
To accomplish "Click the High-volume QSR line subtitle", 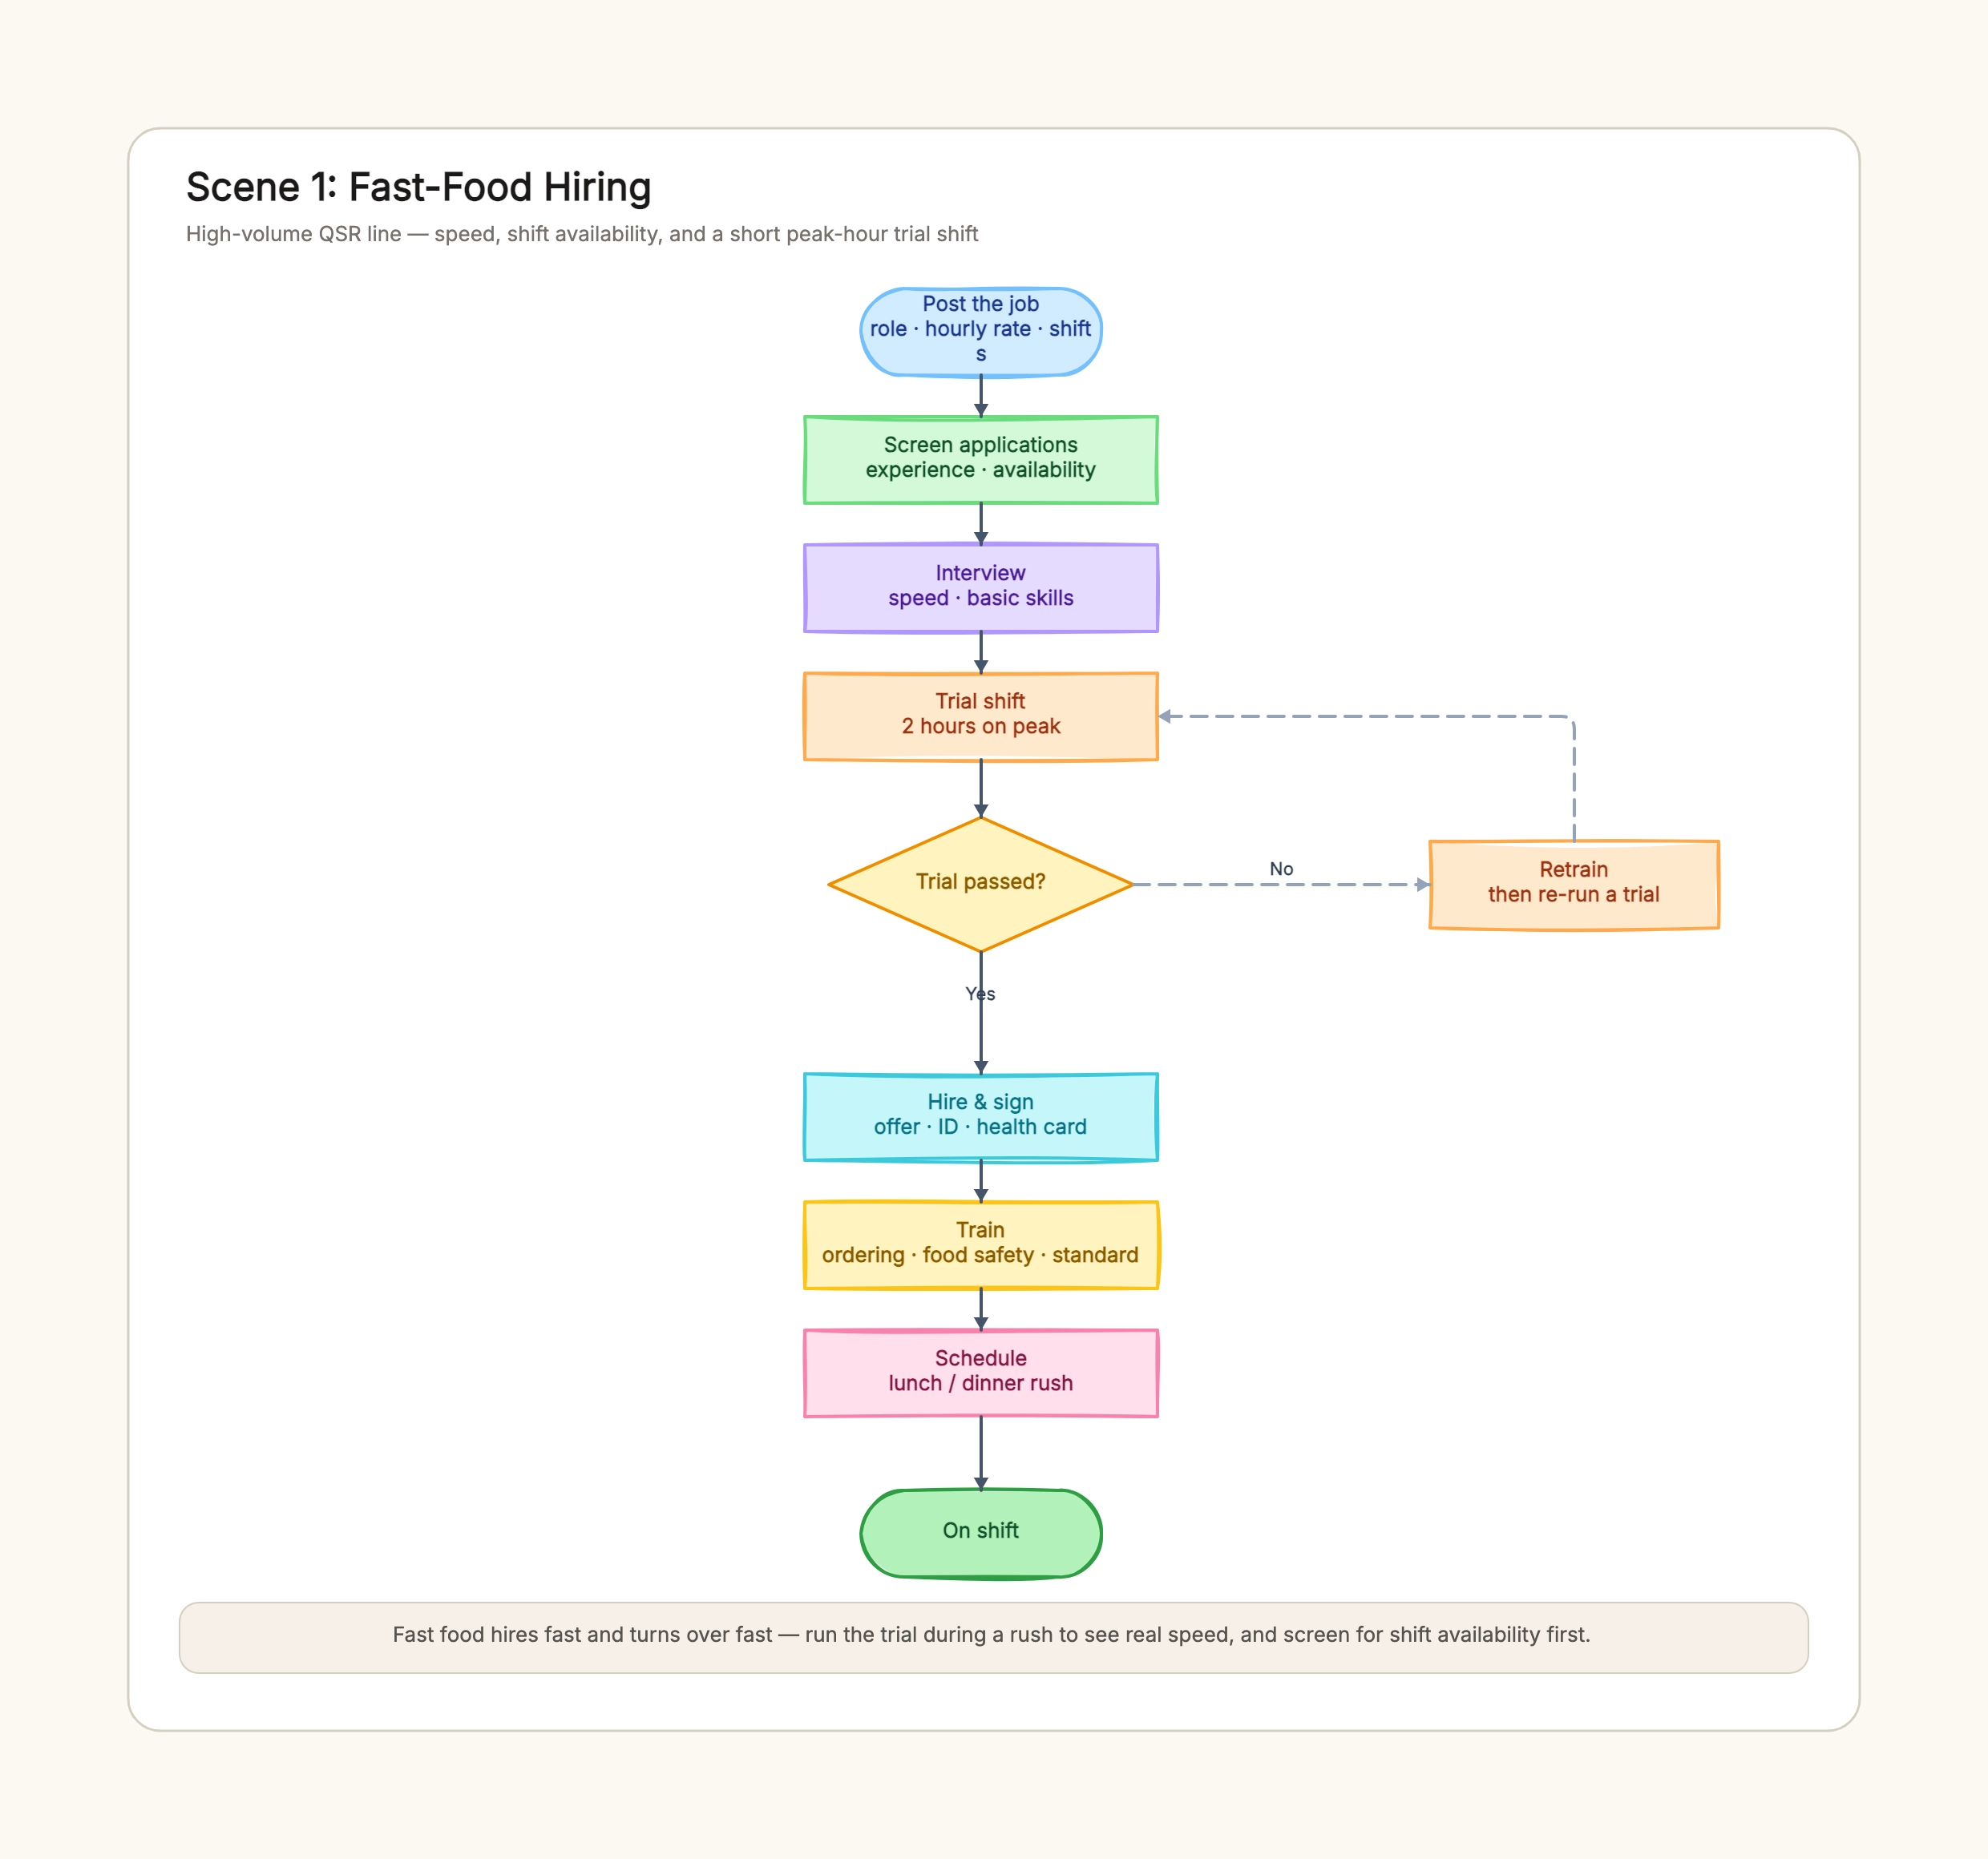I will [582, 234].
